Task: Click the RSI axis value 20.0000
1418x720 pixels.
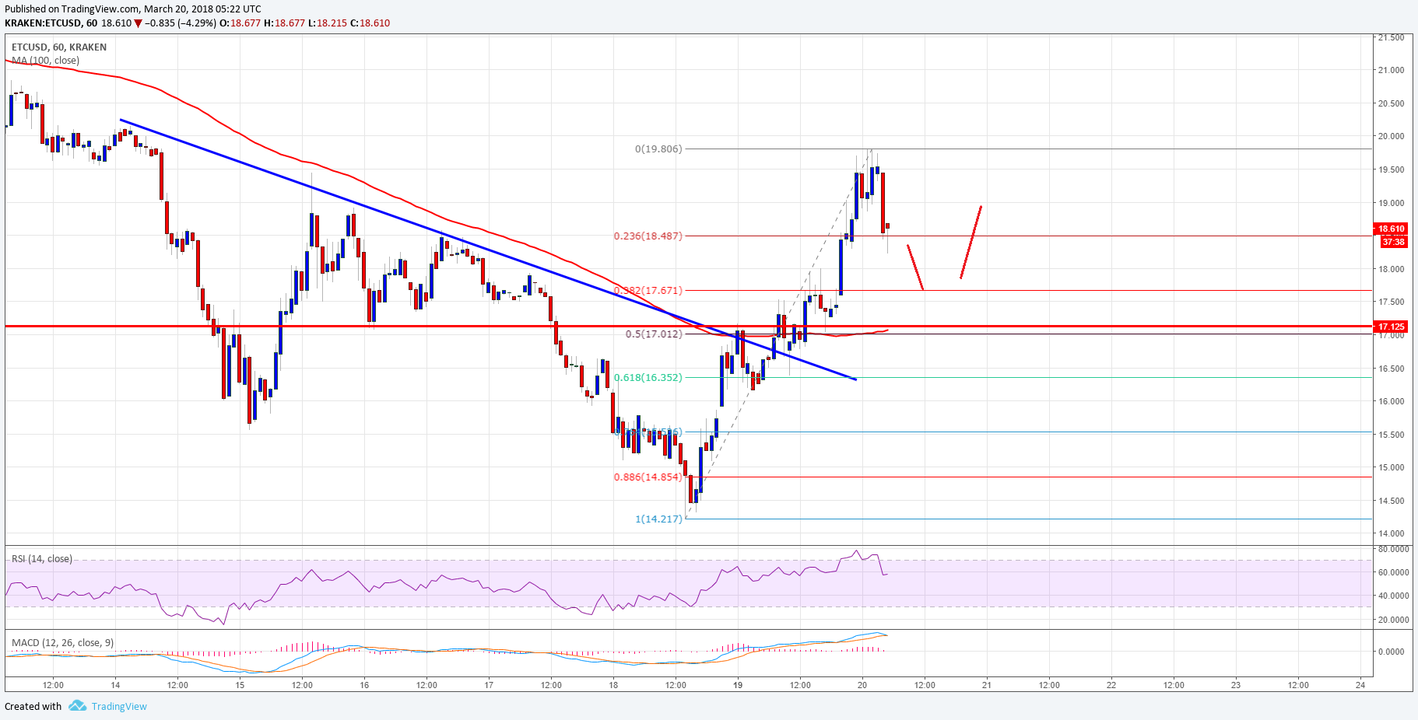Action: click(x=1393, y=620)
